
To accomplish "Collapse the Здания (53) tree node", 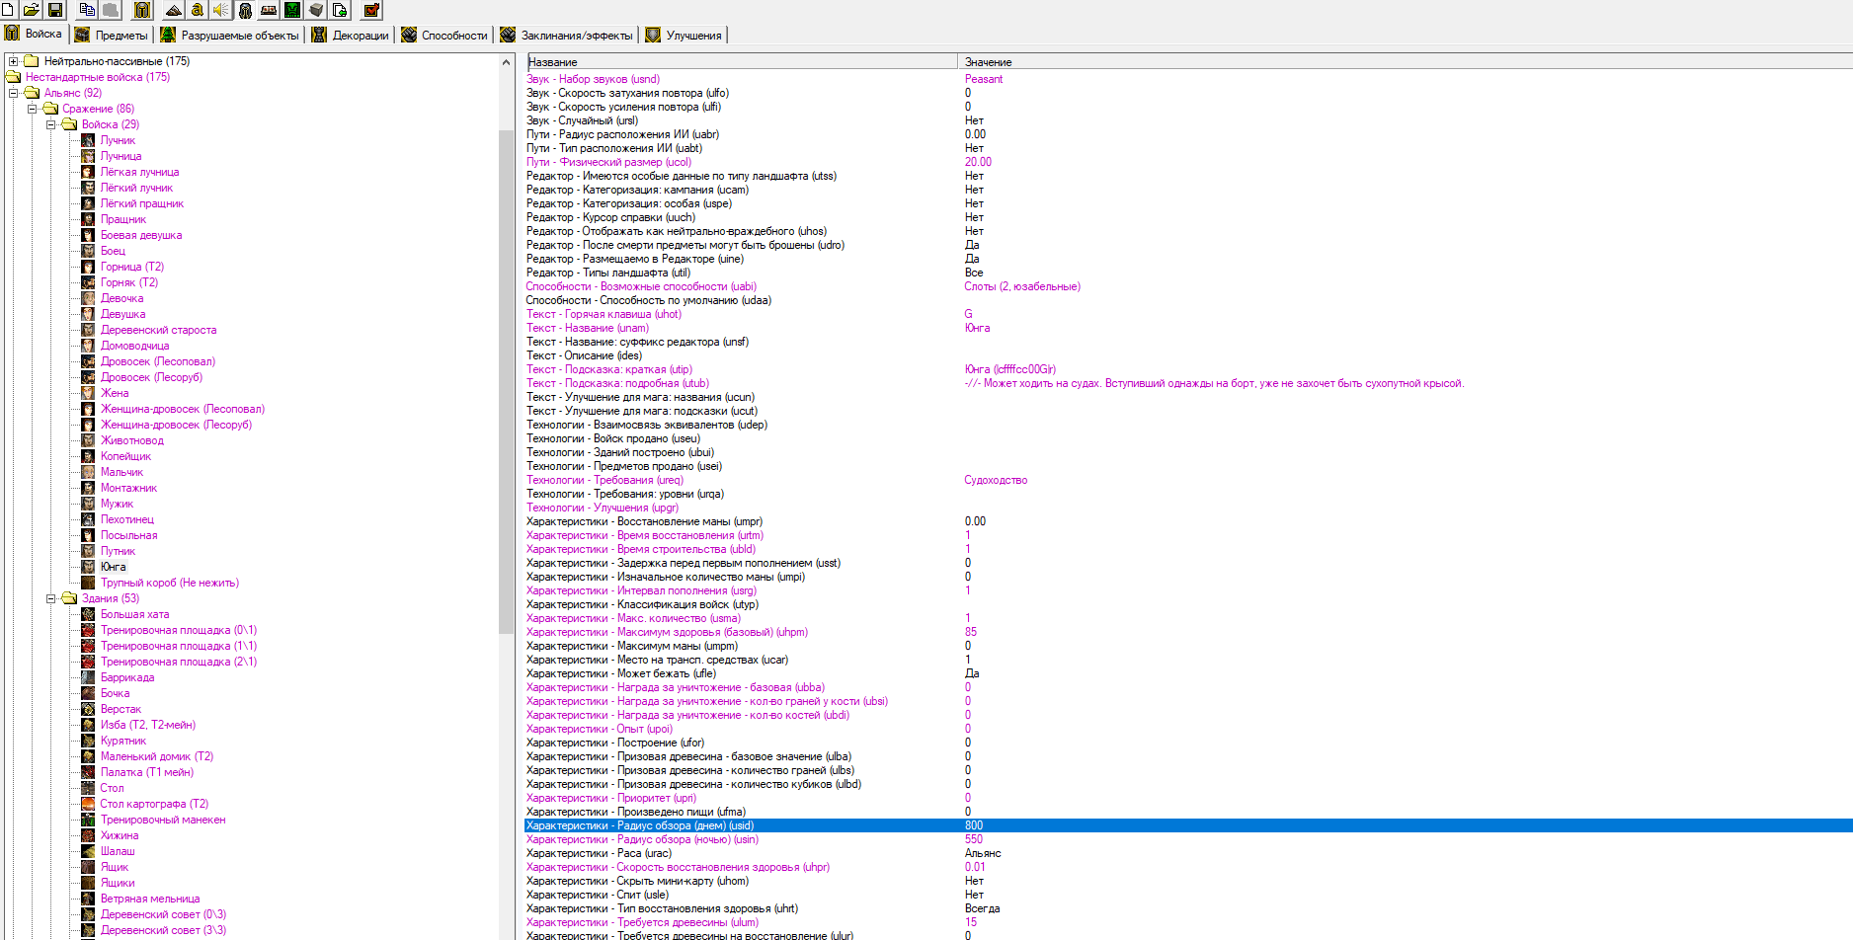I will pyautogui.click(x=50, y=598).
